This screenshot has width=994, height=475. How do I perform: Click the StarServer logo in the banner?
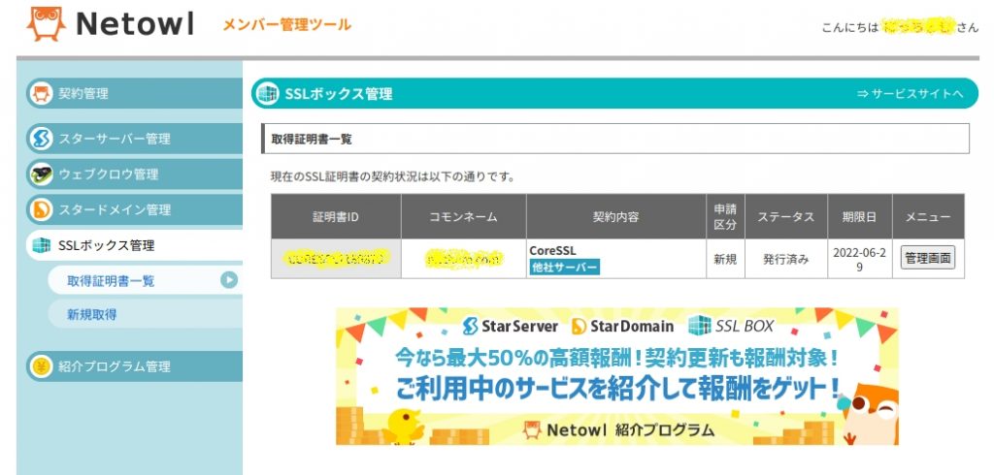click(510, 326)
